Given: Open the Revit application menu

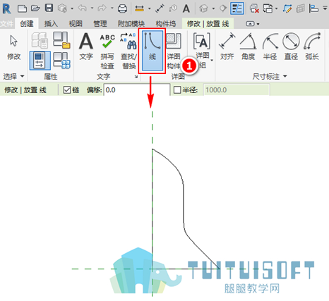Looking at the screenshot, I should click(x=7, y=8).
